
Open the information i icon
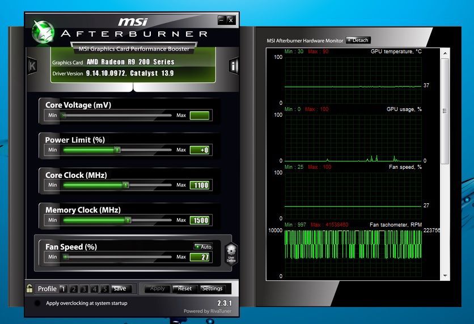click(x=234, y=66)
